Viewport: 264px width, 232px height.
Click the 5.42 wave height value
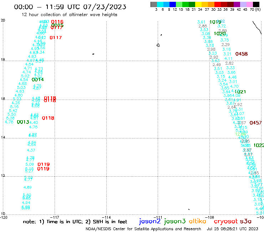click(13, 111)
